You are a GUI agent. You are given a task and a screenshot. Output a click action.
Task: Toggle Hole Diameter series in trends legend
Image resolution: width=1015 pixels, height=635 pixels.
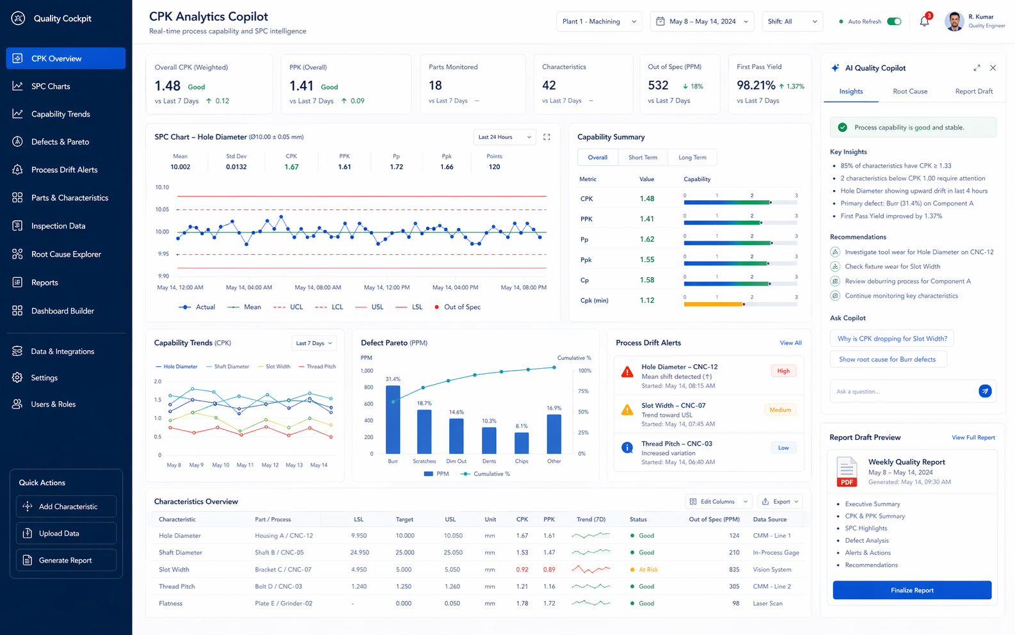click(177, 367)
